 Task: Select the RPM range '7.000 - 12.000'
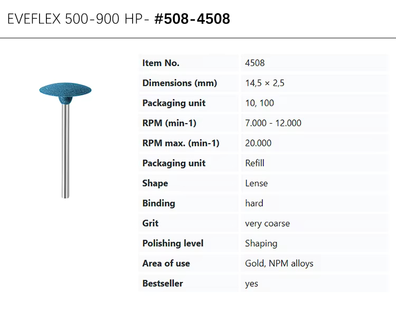tap(274, 123)
